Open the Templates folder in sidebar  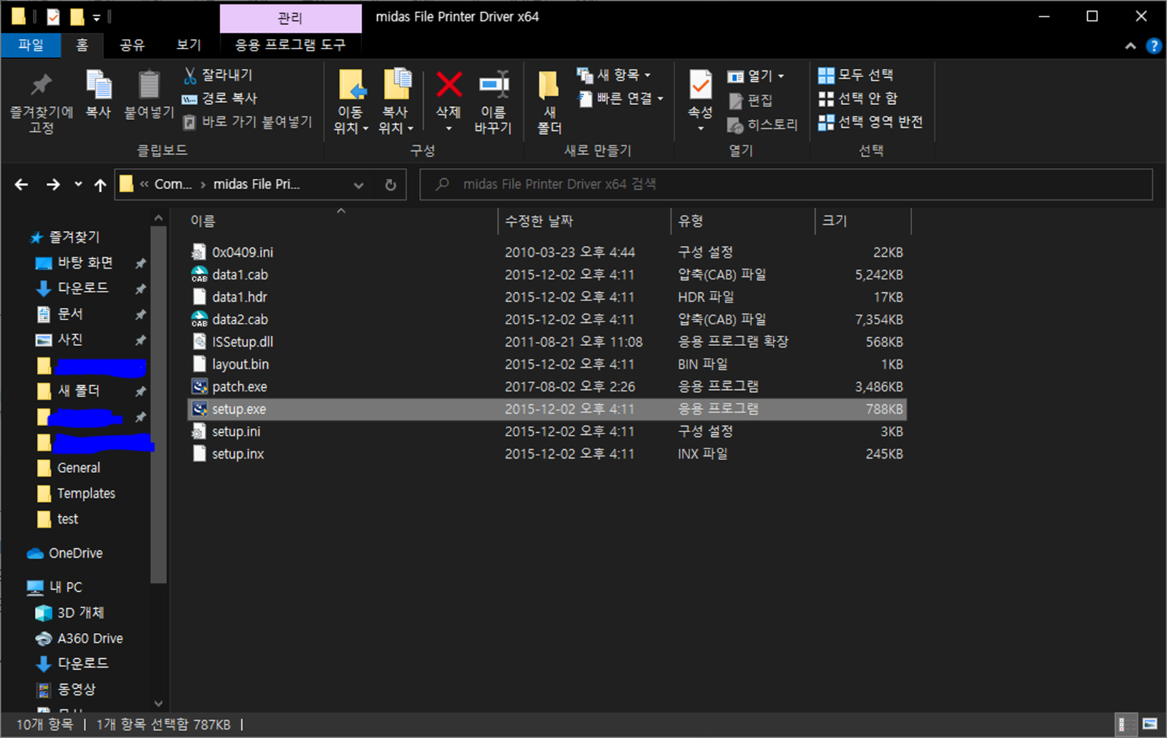click(86, 494)
